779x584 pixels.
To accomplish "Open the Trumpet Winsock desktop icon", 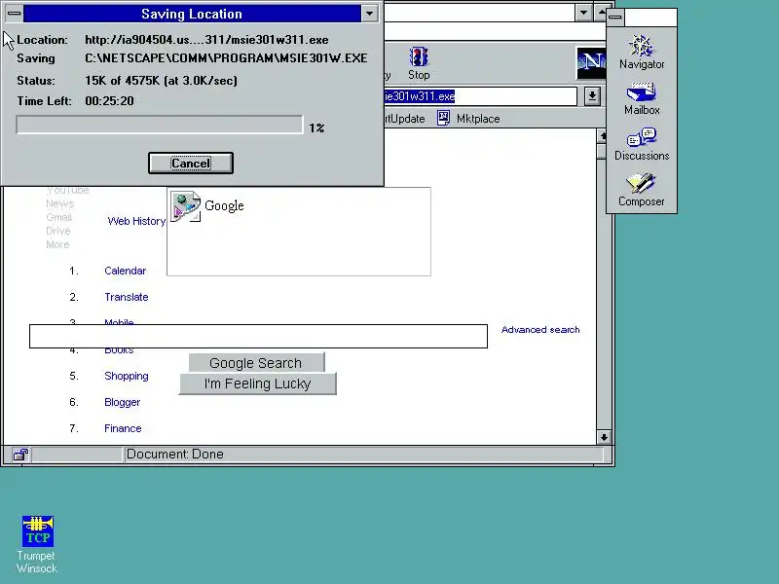I will pyautogui.click(x=37, y=545).
